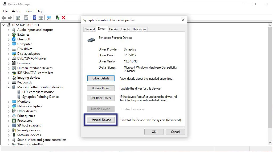Select the Monitors tree item label
The height and width of the screenshot is (152, 273).
(x=24, y=102)
